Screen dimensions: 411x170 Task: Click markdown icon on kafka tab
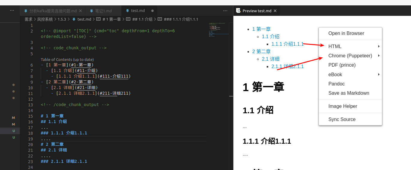pyautogui.click(x=26, y=11)
